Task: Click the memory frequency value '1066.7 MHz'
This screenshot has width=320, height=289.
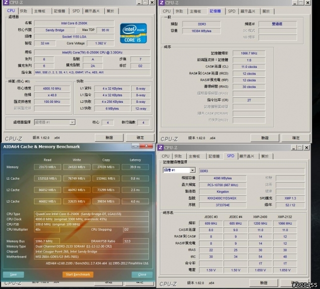Action: click(249, 53)
